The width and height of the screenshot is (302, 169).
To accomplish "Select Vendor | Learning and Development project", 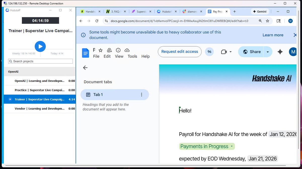I will tap(40, 109).
